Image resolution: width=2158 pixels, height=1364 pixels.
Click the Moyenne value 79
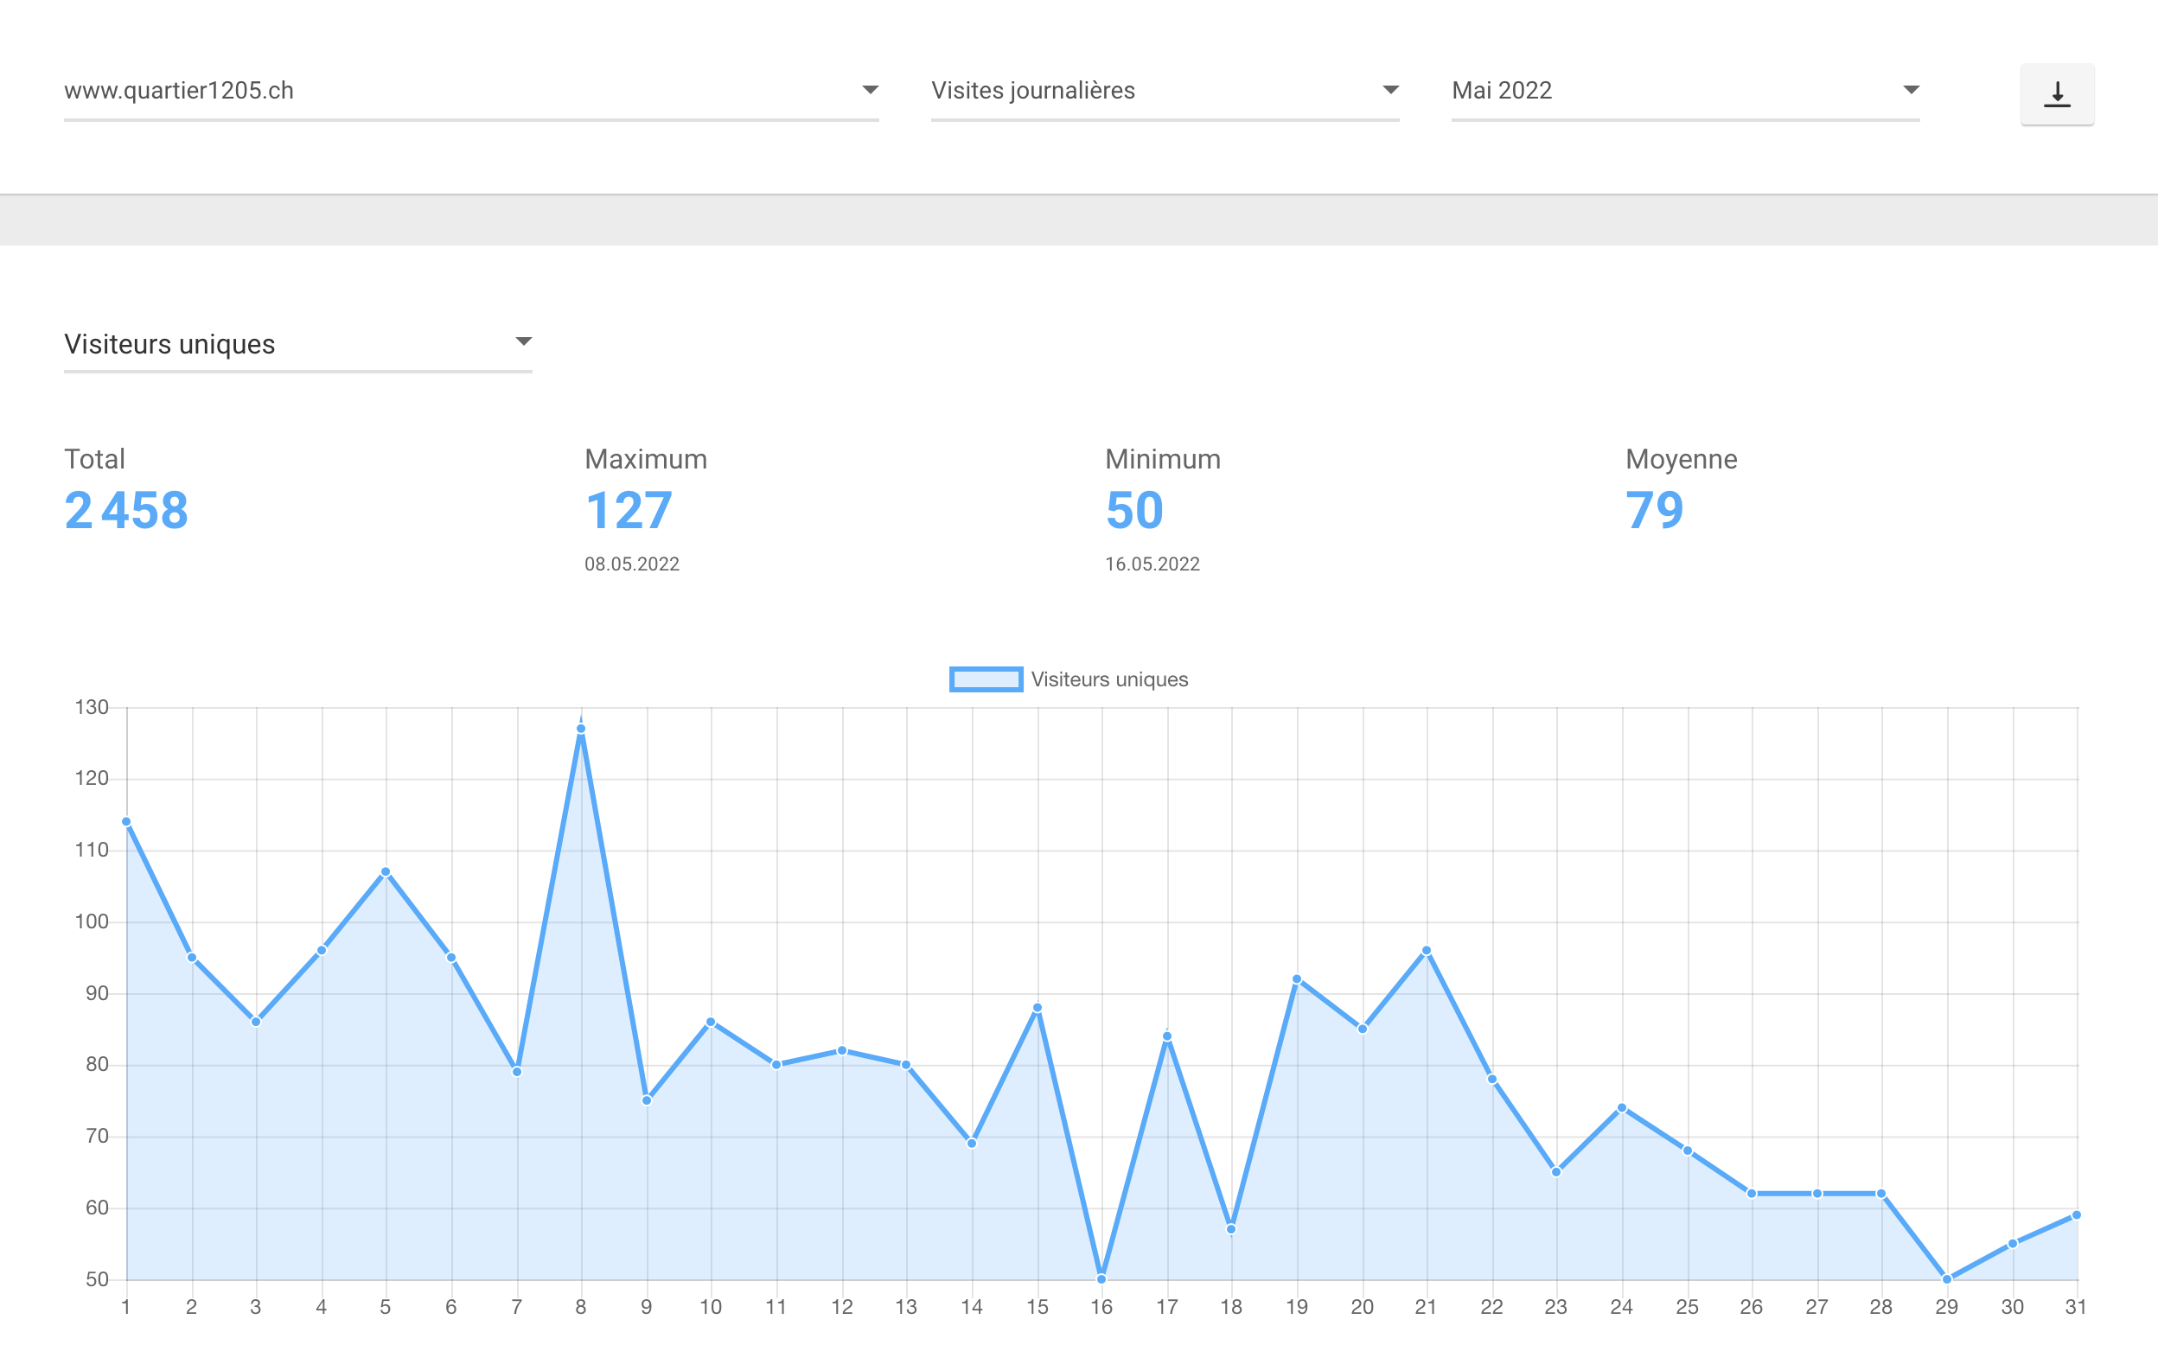[x=1654, y=511]
